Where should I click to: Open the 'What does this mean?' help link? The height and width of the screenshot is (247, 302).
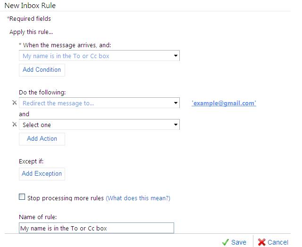tap(138, 198)
